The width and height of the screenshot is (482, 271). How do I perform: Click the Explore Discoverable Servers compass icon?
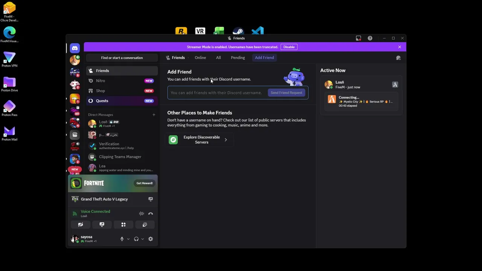pos(173,140)
